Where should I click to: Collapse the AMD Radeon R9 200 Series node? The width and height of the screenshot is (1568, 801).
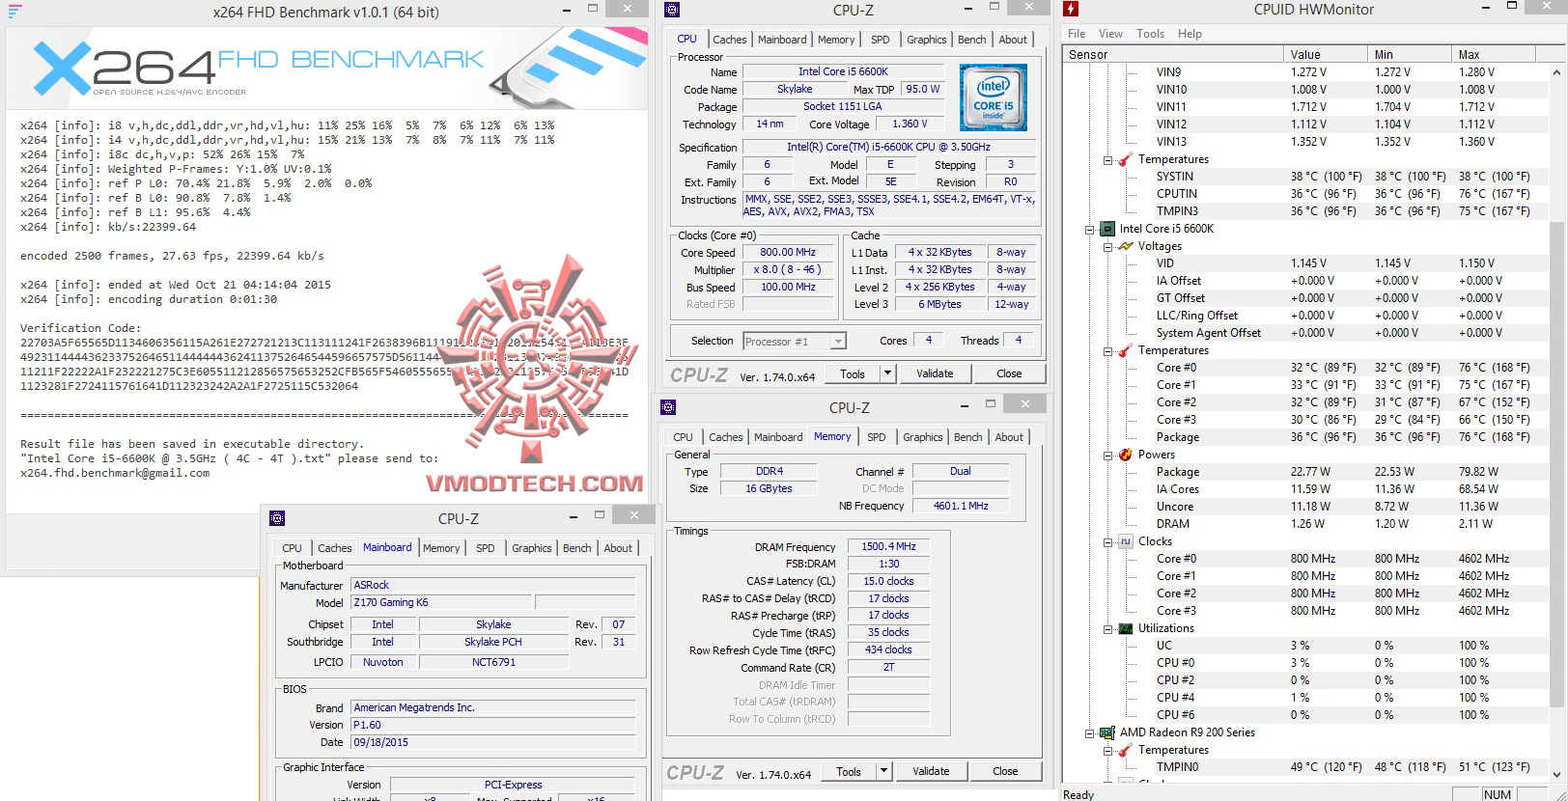[x=1090, y=733]
